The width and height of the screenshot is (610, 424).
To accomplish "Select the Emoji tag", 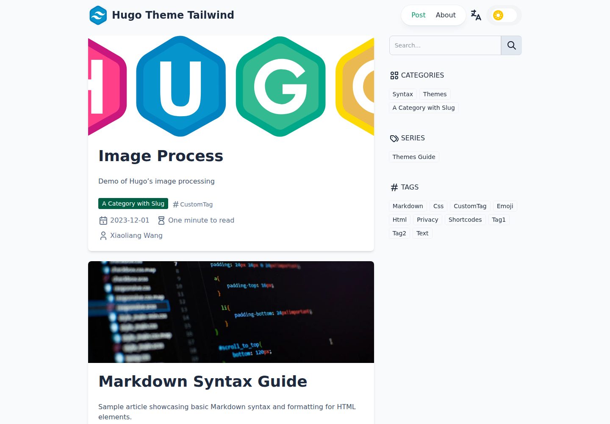I will click(505, 206).
